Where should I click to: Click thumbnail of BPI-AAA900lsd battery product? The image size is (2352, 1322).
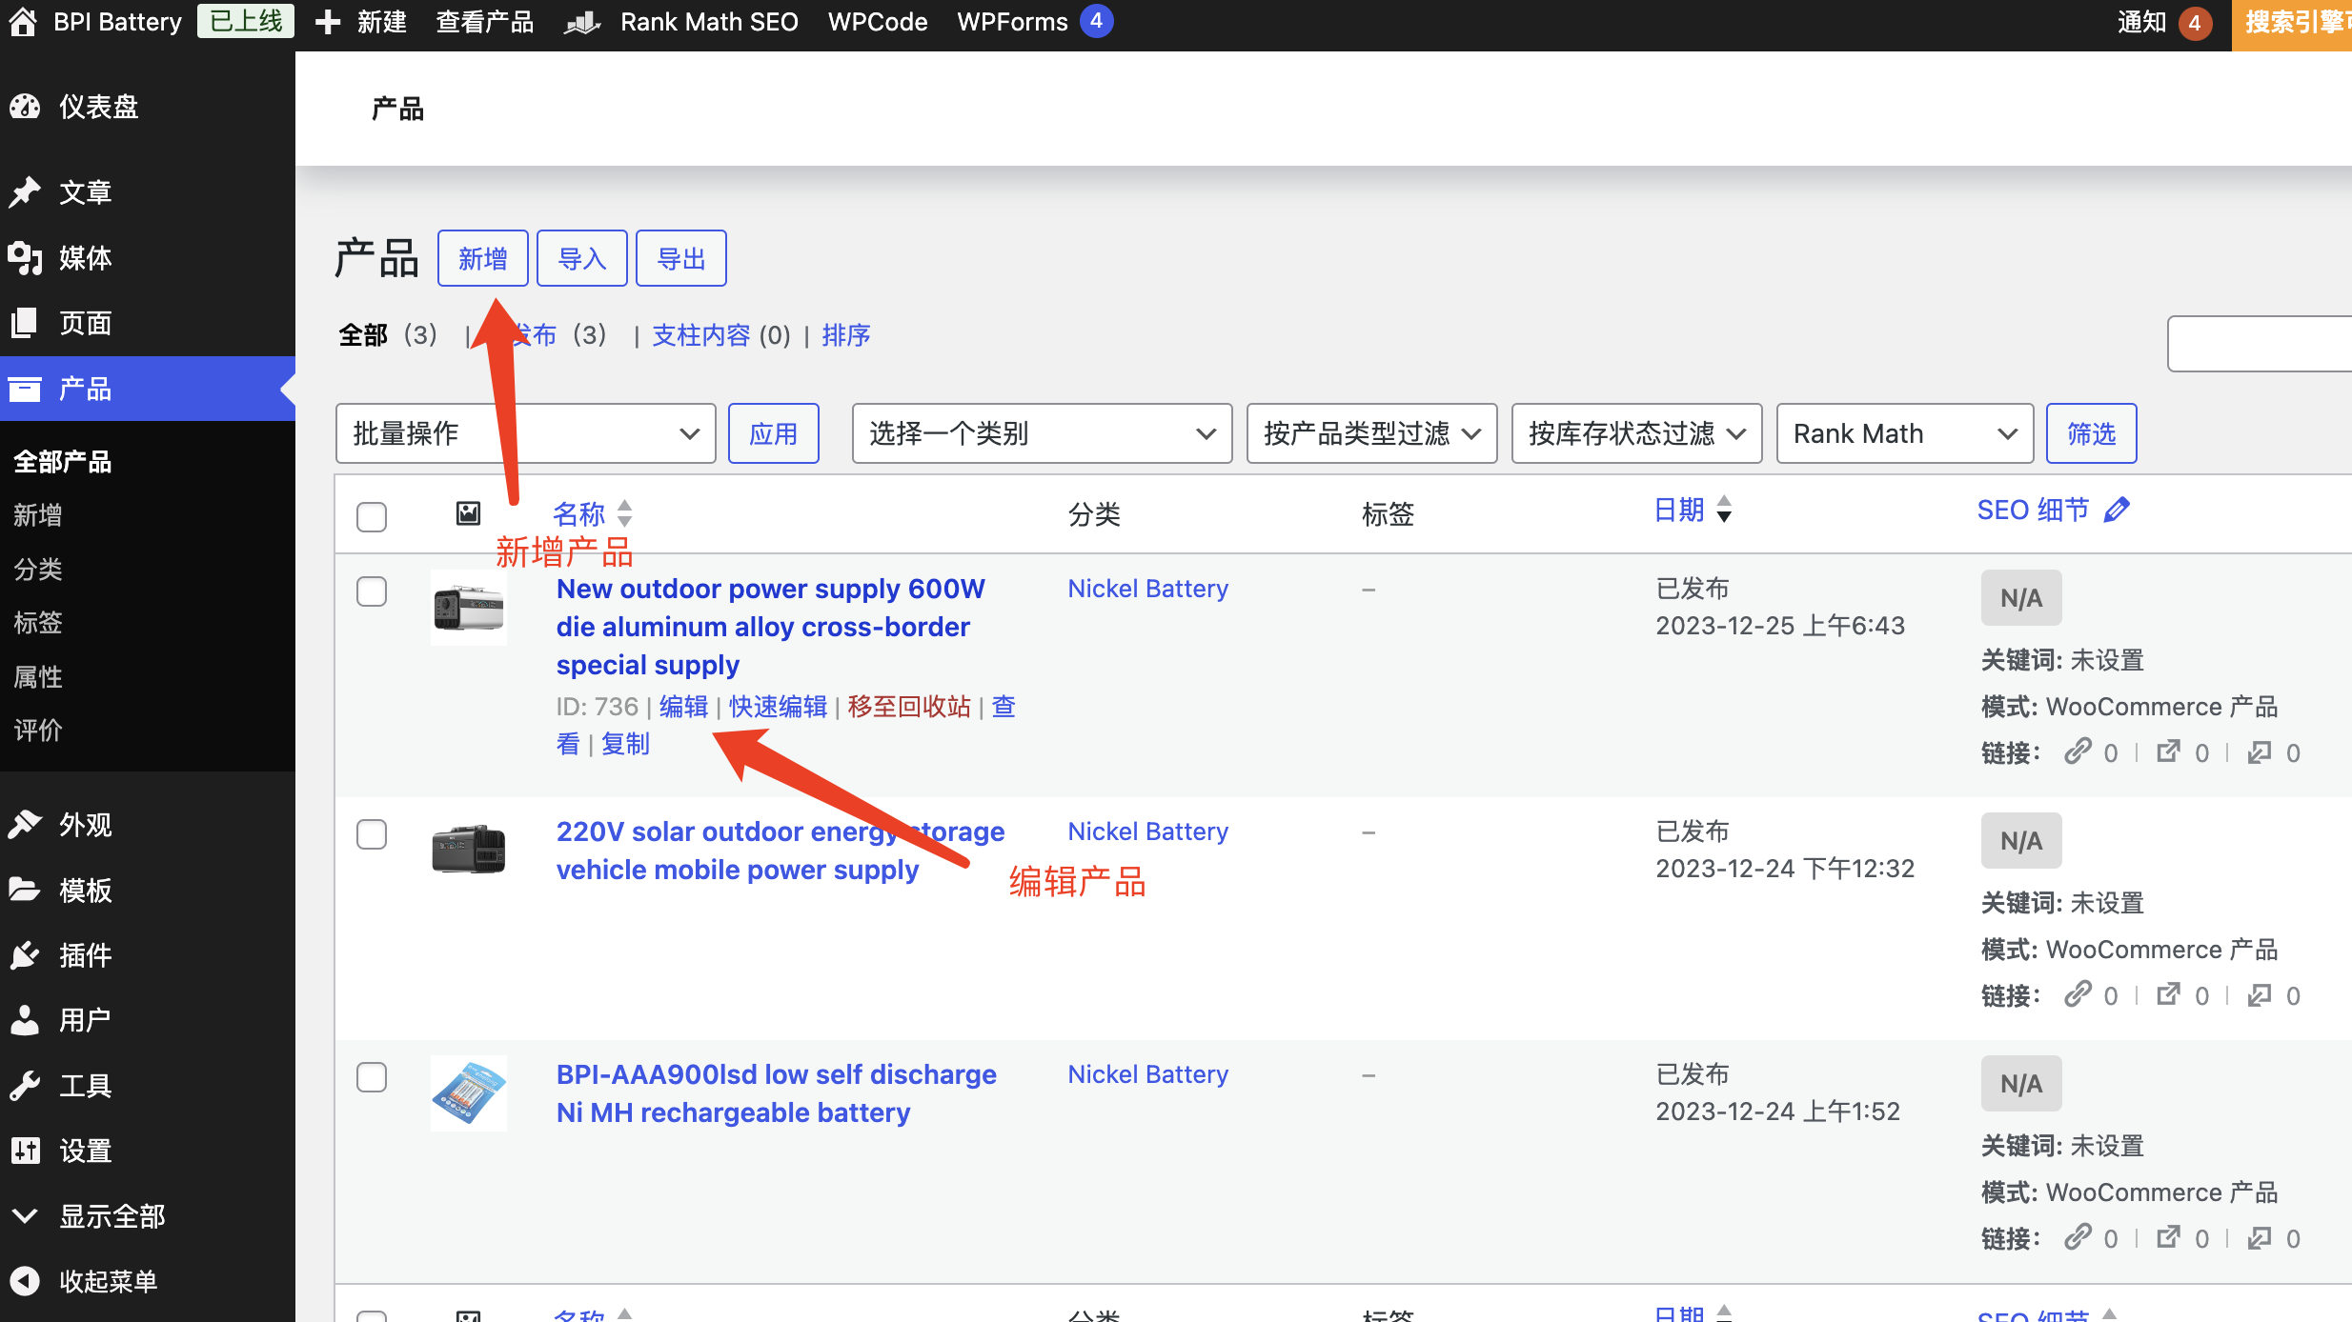(x=468, y=1093)
